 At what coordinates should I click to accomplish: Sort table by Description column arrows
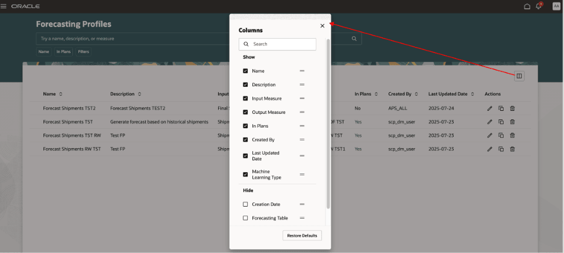(139, 94)
